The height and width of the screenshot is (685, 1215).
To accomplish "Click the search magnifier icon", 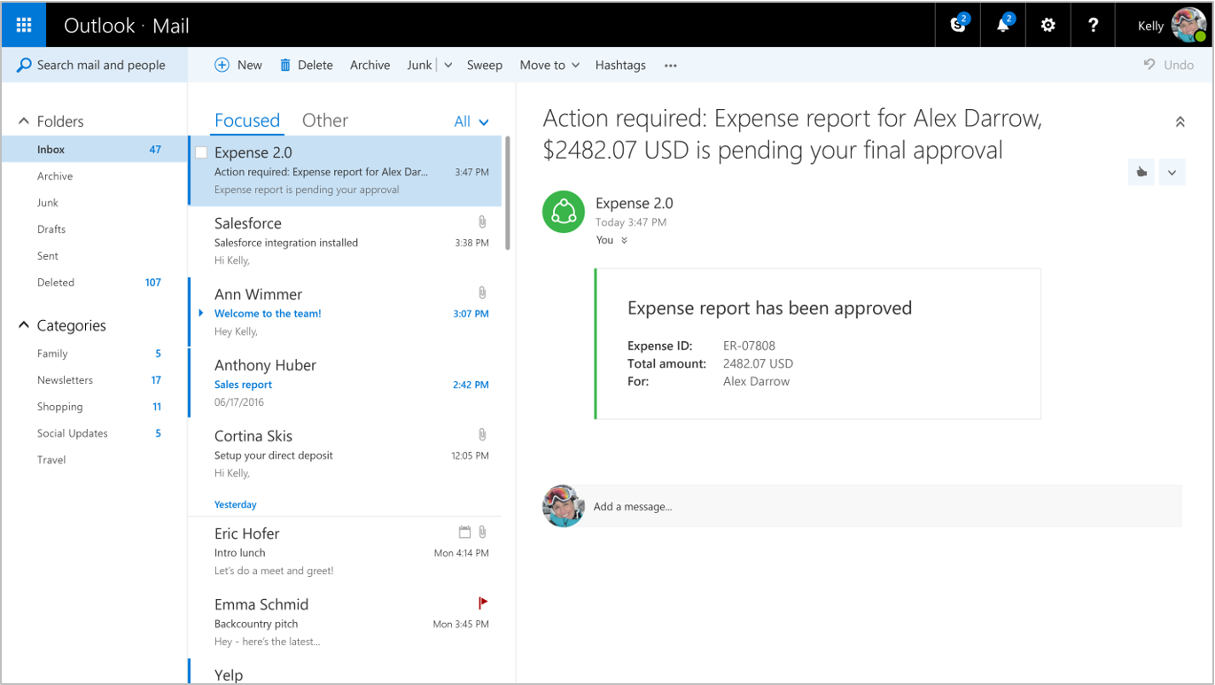I will 24,65.
